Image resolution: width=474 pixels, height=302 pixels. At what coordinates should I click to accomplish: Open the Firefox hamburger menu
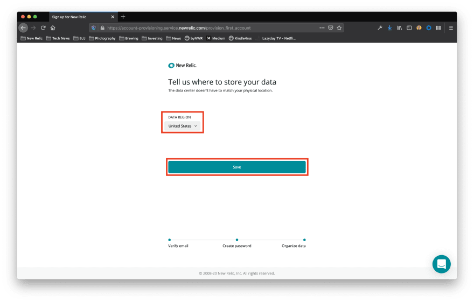click(x=451, y=28)
